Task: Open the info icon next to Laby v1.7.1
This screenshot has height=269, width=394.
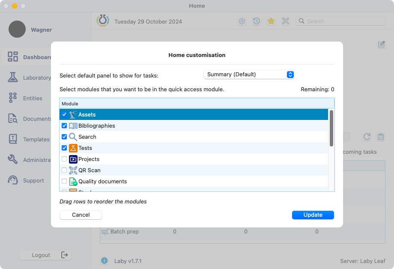Action: pyautogui.click(x=104, y=261)
